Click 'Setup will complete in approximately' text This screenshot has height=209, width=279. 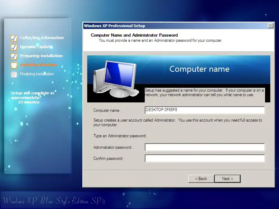point(32,95)
